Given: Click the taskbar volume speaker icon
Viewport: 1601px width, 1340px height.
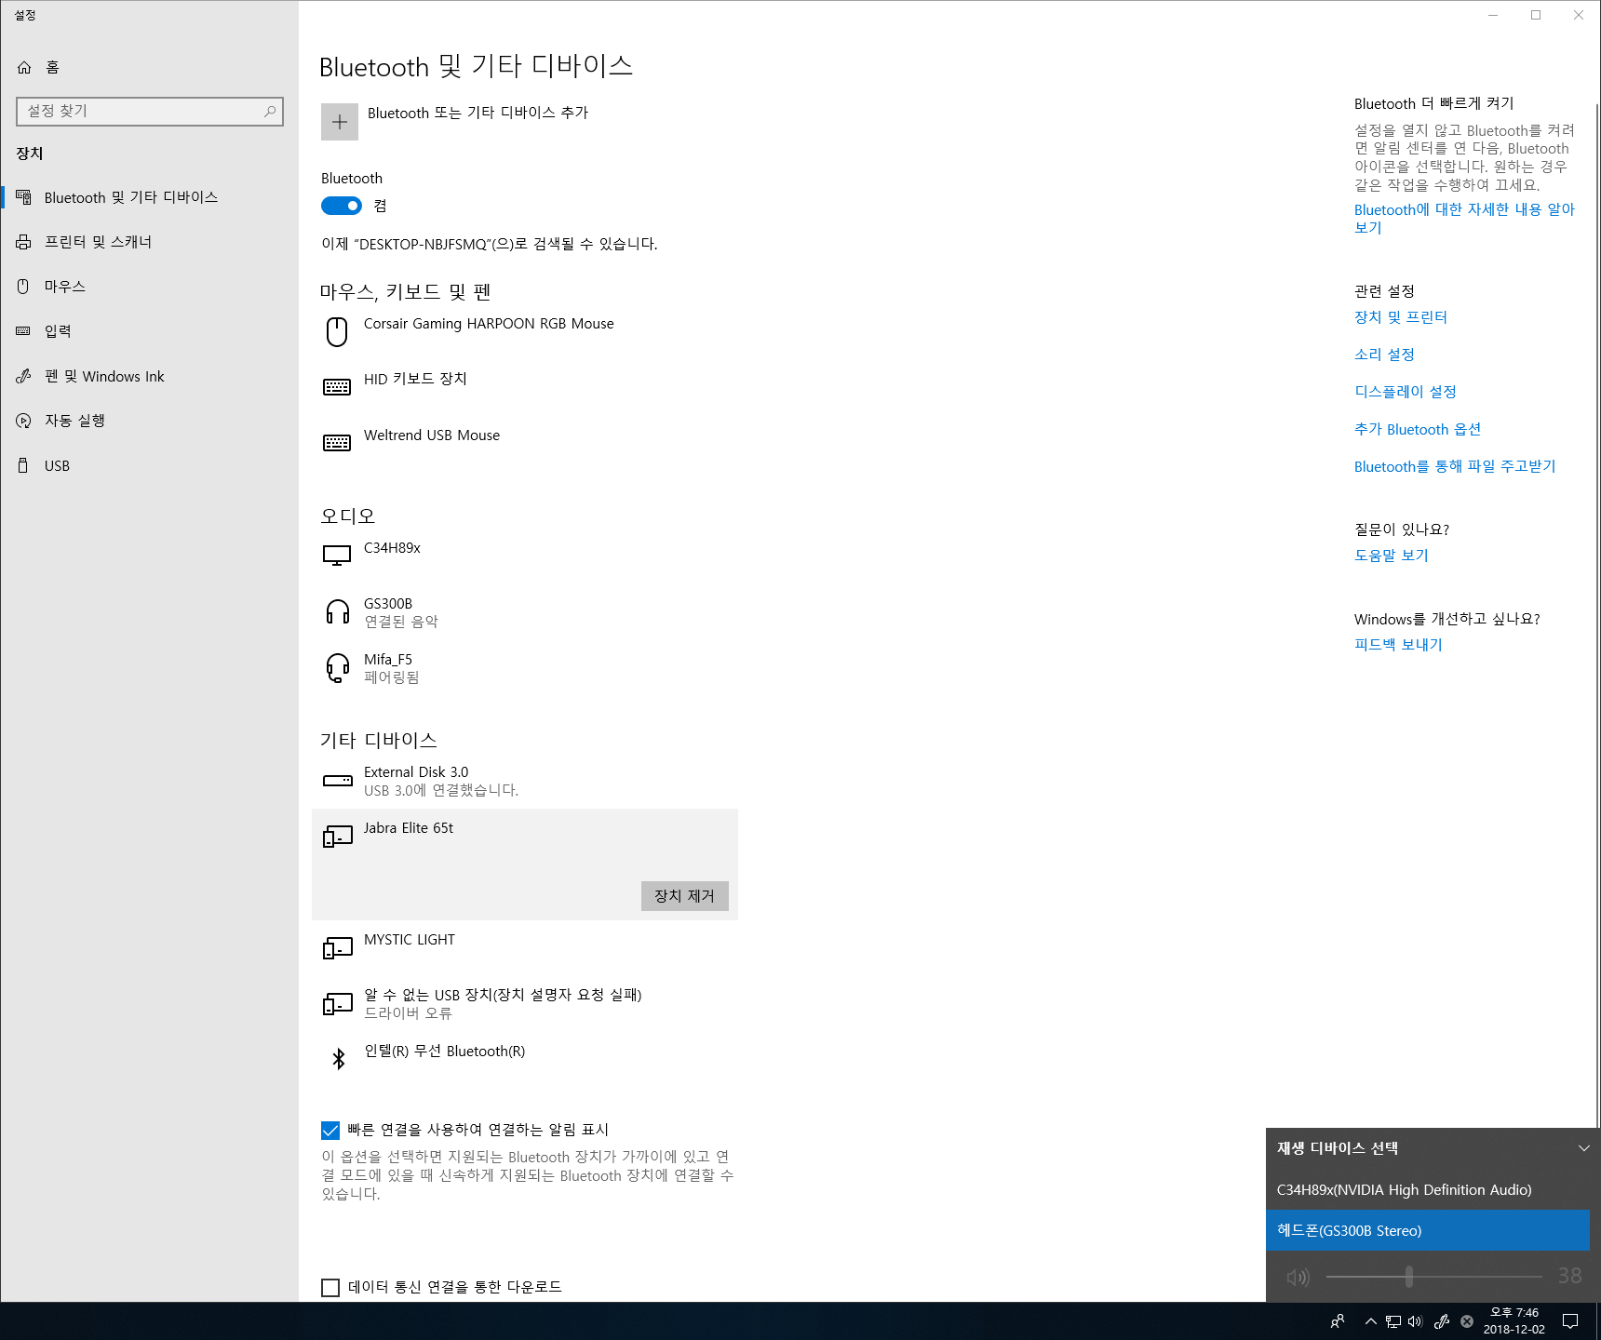Looking at the screenshot, I should [x=1415, y=1321].
